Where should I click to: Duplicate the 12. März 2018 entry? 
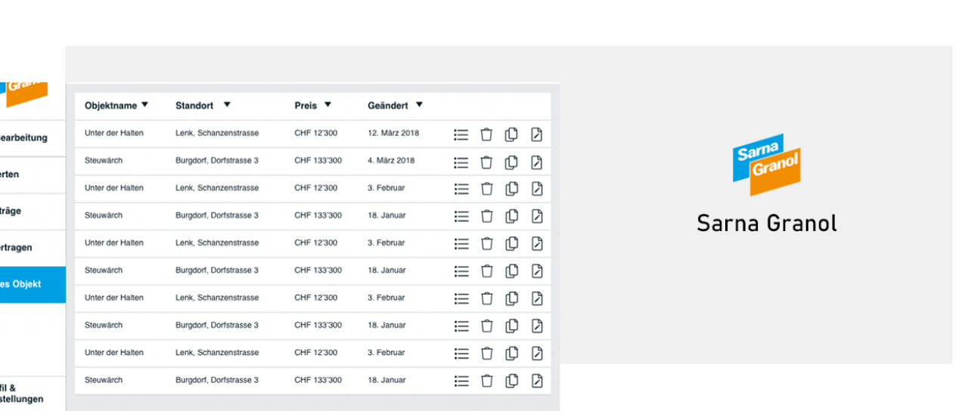click(x=512, y=134)
